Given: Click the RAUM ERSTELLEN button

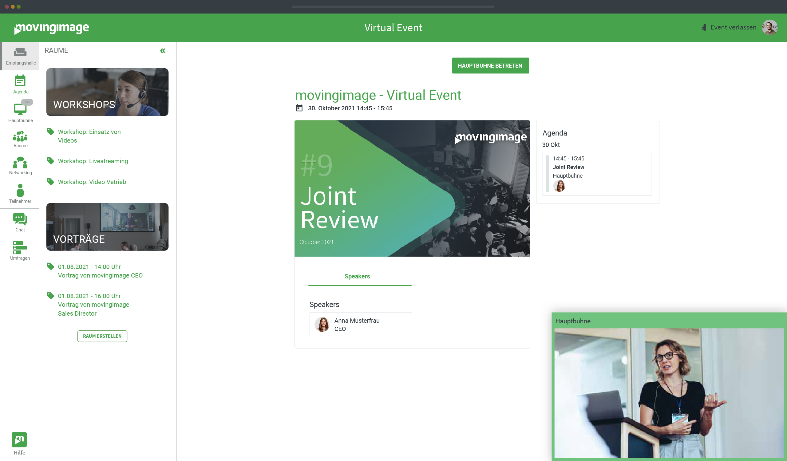Looking at the screenshot, I should [x=102, y=336].
